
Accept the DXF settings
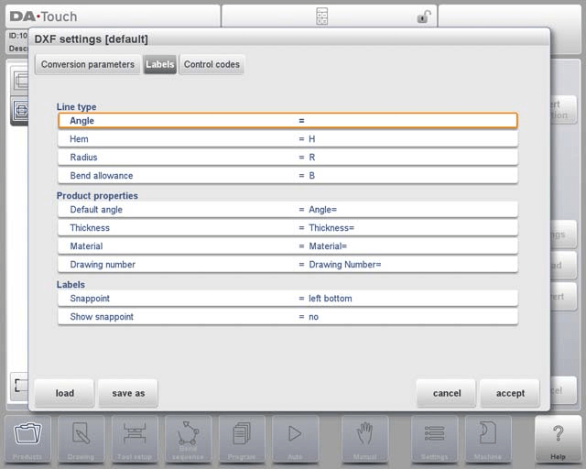point(510,393)
